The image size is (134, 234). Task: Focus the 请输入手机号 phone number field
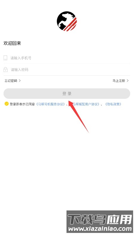point(67,58)
